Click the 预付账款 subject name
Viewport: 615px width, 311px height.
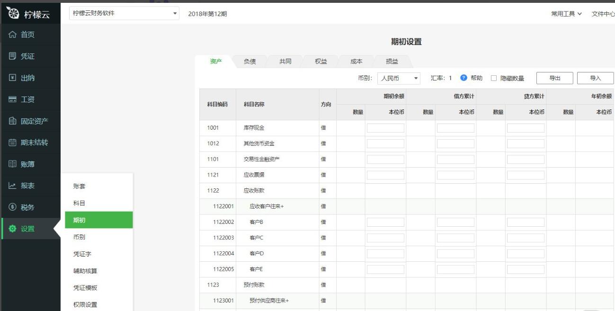[x=254, y=285]
